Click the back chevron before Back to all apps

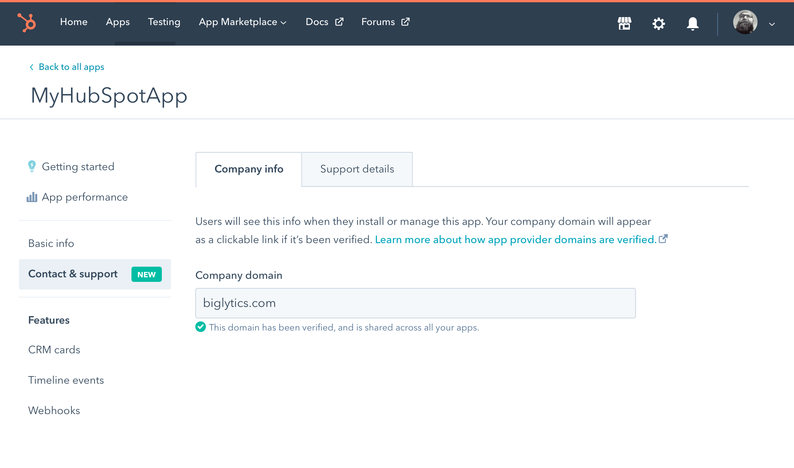[32, 67]
